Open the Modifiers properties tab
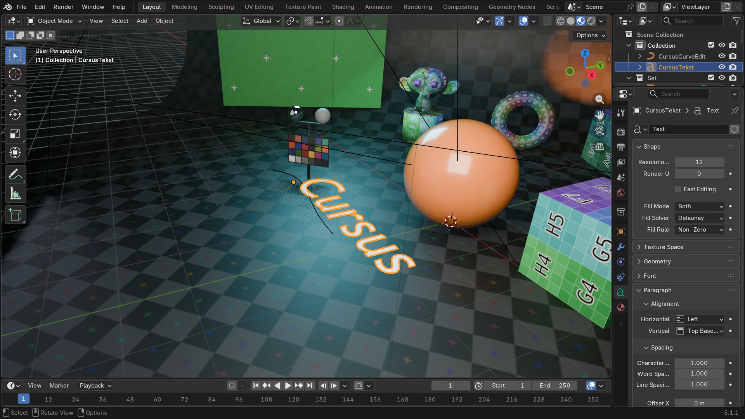The height and width of the screenshot is (419, 745). click(621, 247)
